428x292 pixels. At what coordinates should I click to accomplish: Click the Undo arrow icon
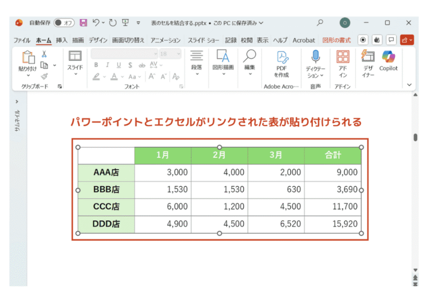[96, 23]
